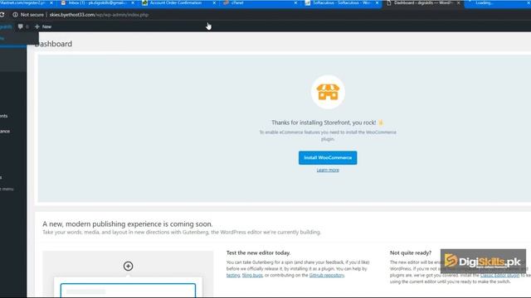The image size is (531, 298).
Task: Click the Not quite ready? heading
Action: click(x=411, y=252)
